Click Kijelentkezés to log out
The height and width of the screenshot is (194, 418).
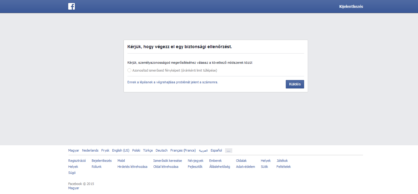(351, 6)
